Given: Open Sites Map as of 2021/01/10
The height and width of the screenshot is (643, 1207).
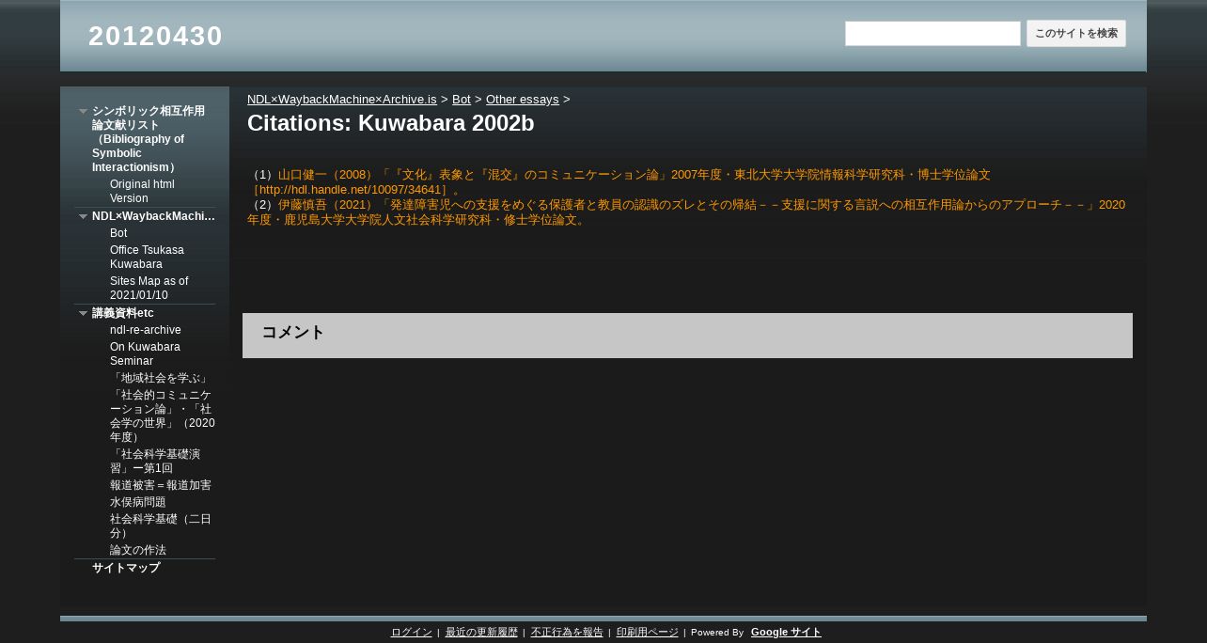Looking at the screenshot, I should (149, 288).
